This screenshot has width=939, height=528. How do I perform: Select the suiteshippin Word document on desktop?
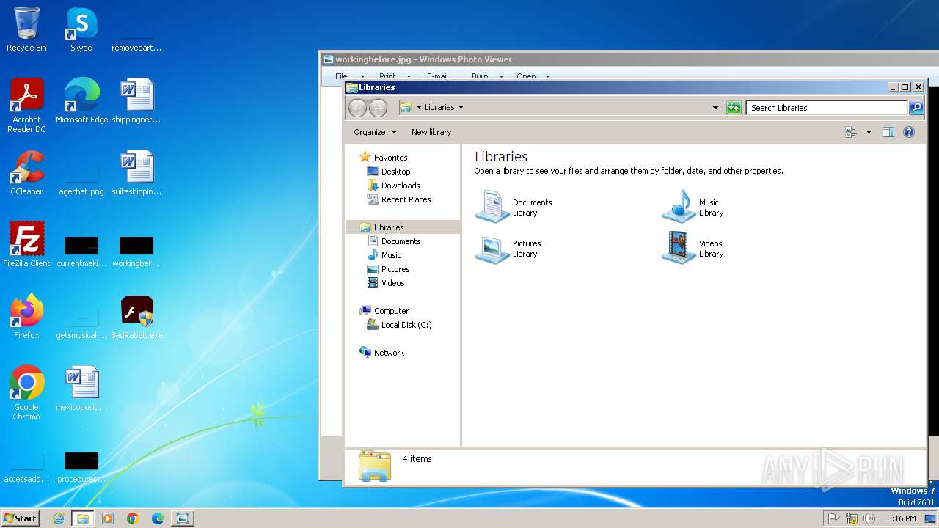pyautogui.click(x=136, y=173)
